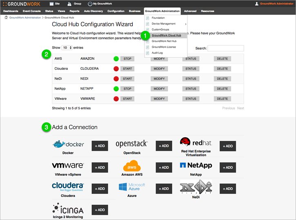Viewport: 296px width, 220px height.
Task: Start the Cloudera connection
Action: pyautogui.click(x=127, y=69)
